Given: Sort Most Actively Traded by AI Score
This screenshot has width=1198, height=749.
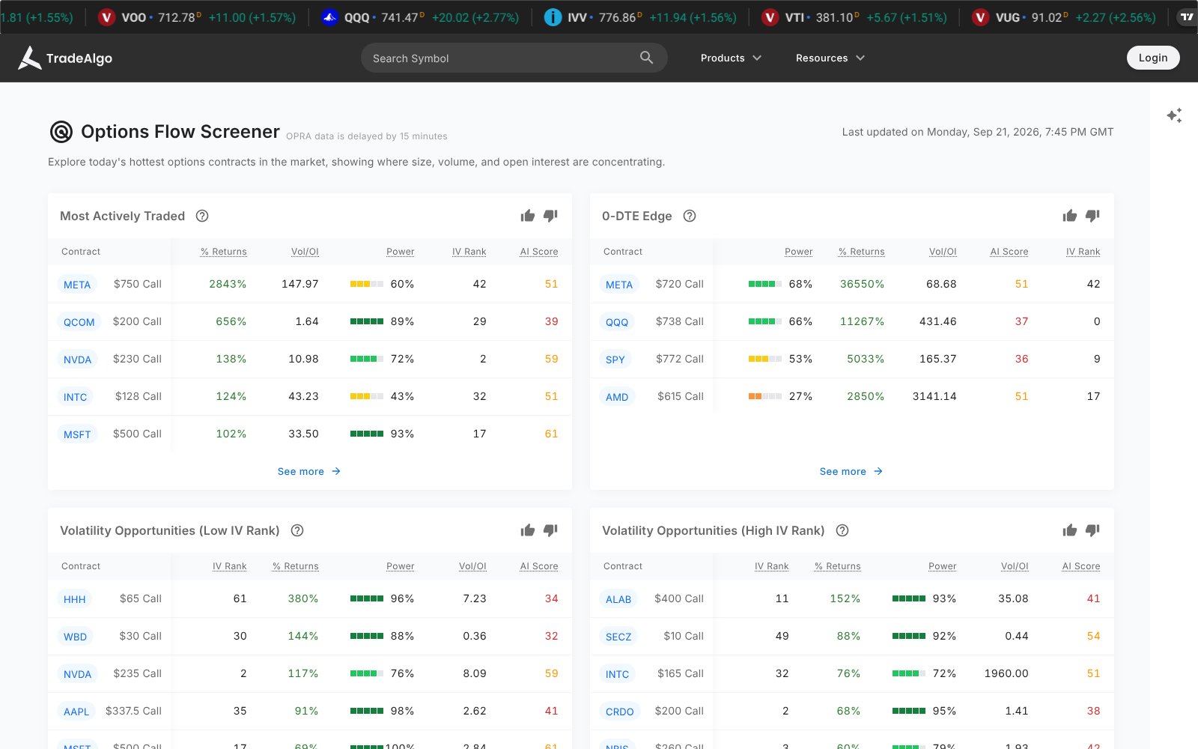Looking at the screenshot, I should point(539,252).
